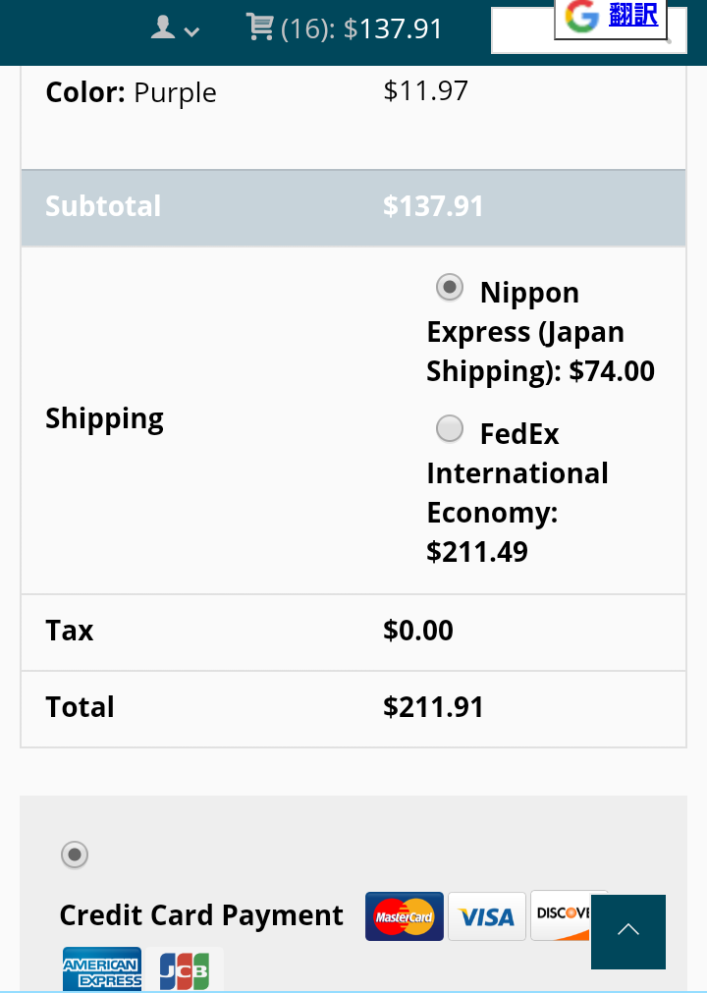Click the Nippon Express $74.00 label text
Image resolution: width=707 pixels, height=993 pixels.
pos(540,332)
